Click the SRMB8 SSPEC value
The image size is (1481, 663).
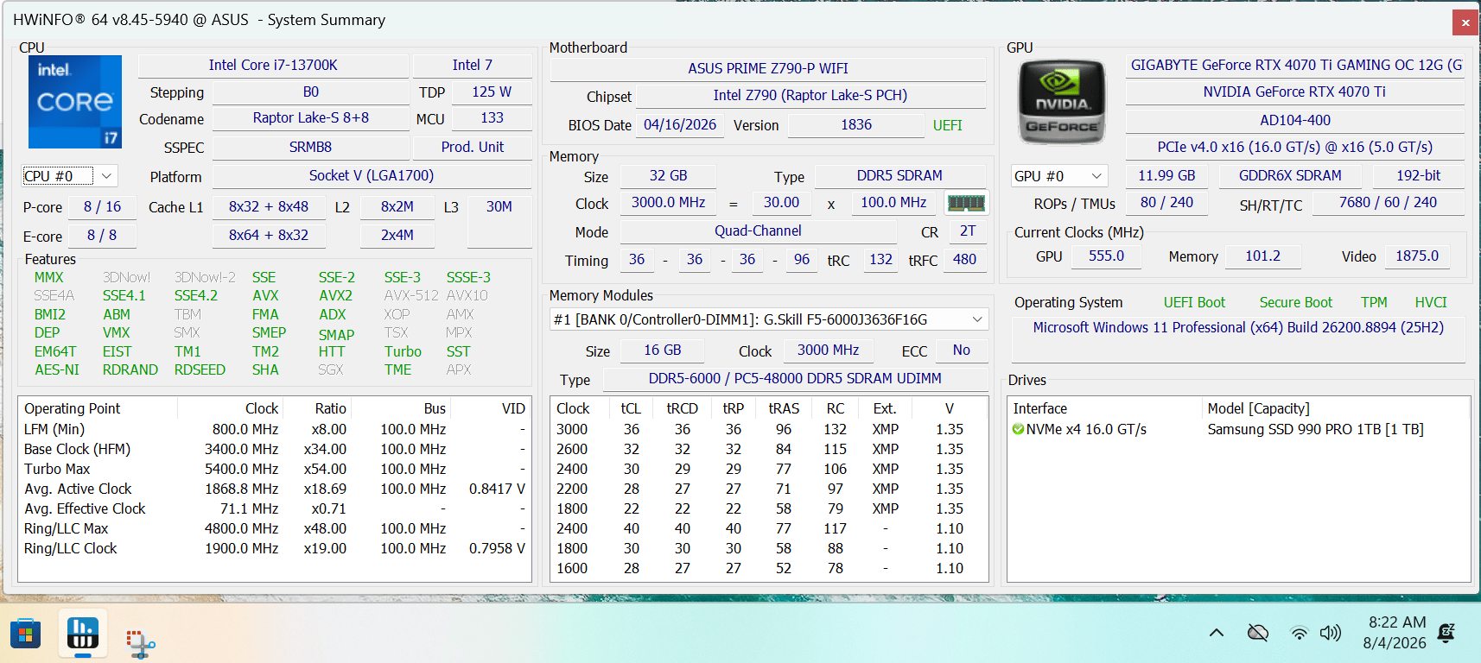click(310, 148)
